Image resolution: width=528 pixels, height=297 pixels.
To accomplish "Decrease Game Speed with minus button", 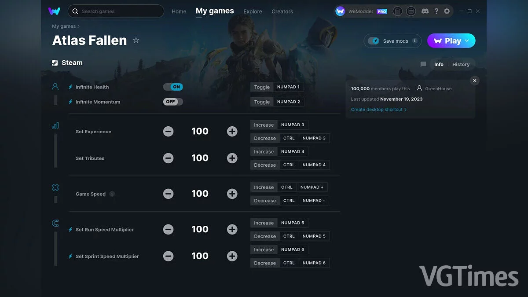I will pos(168,194).
